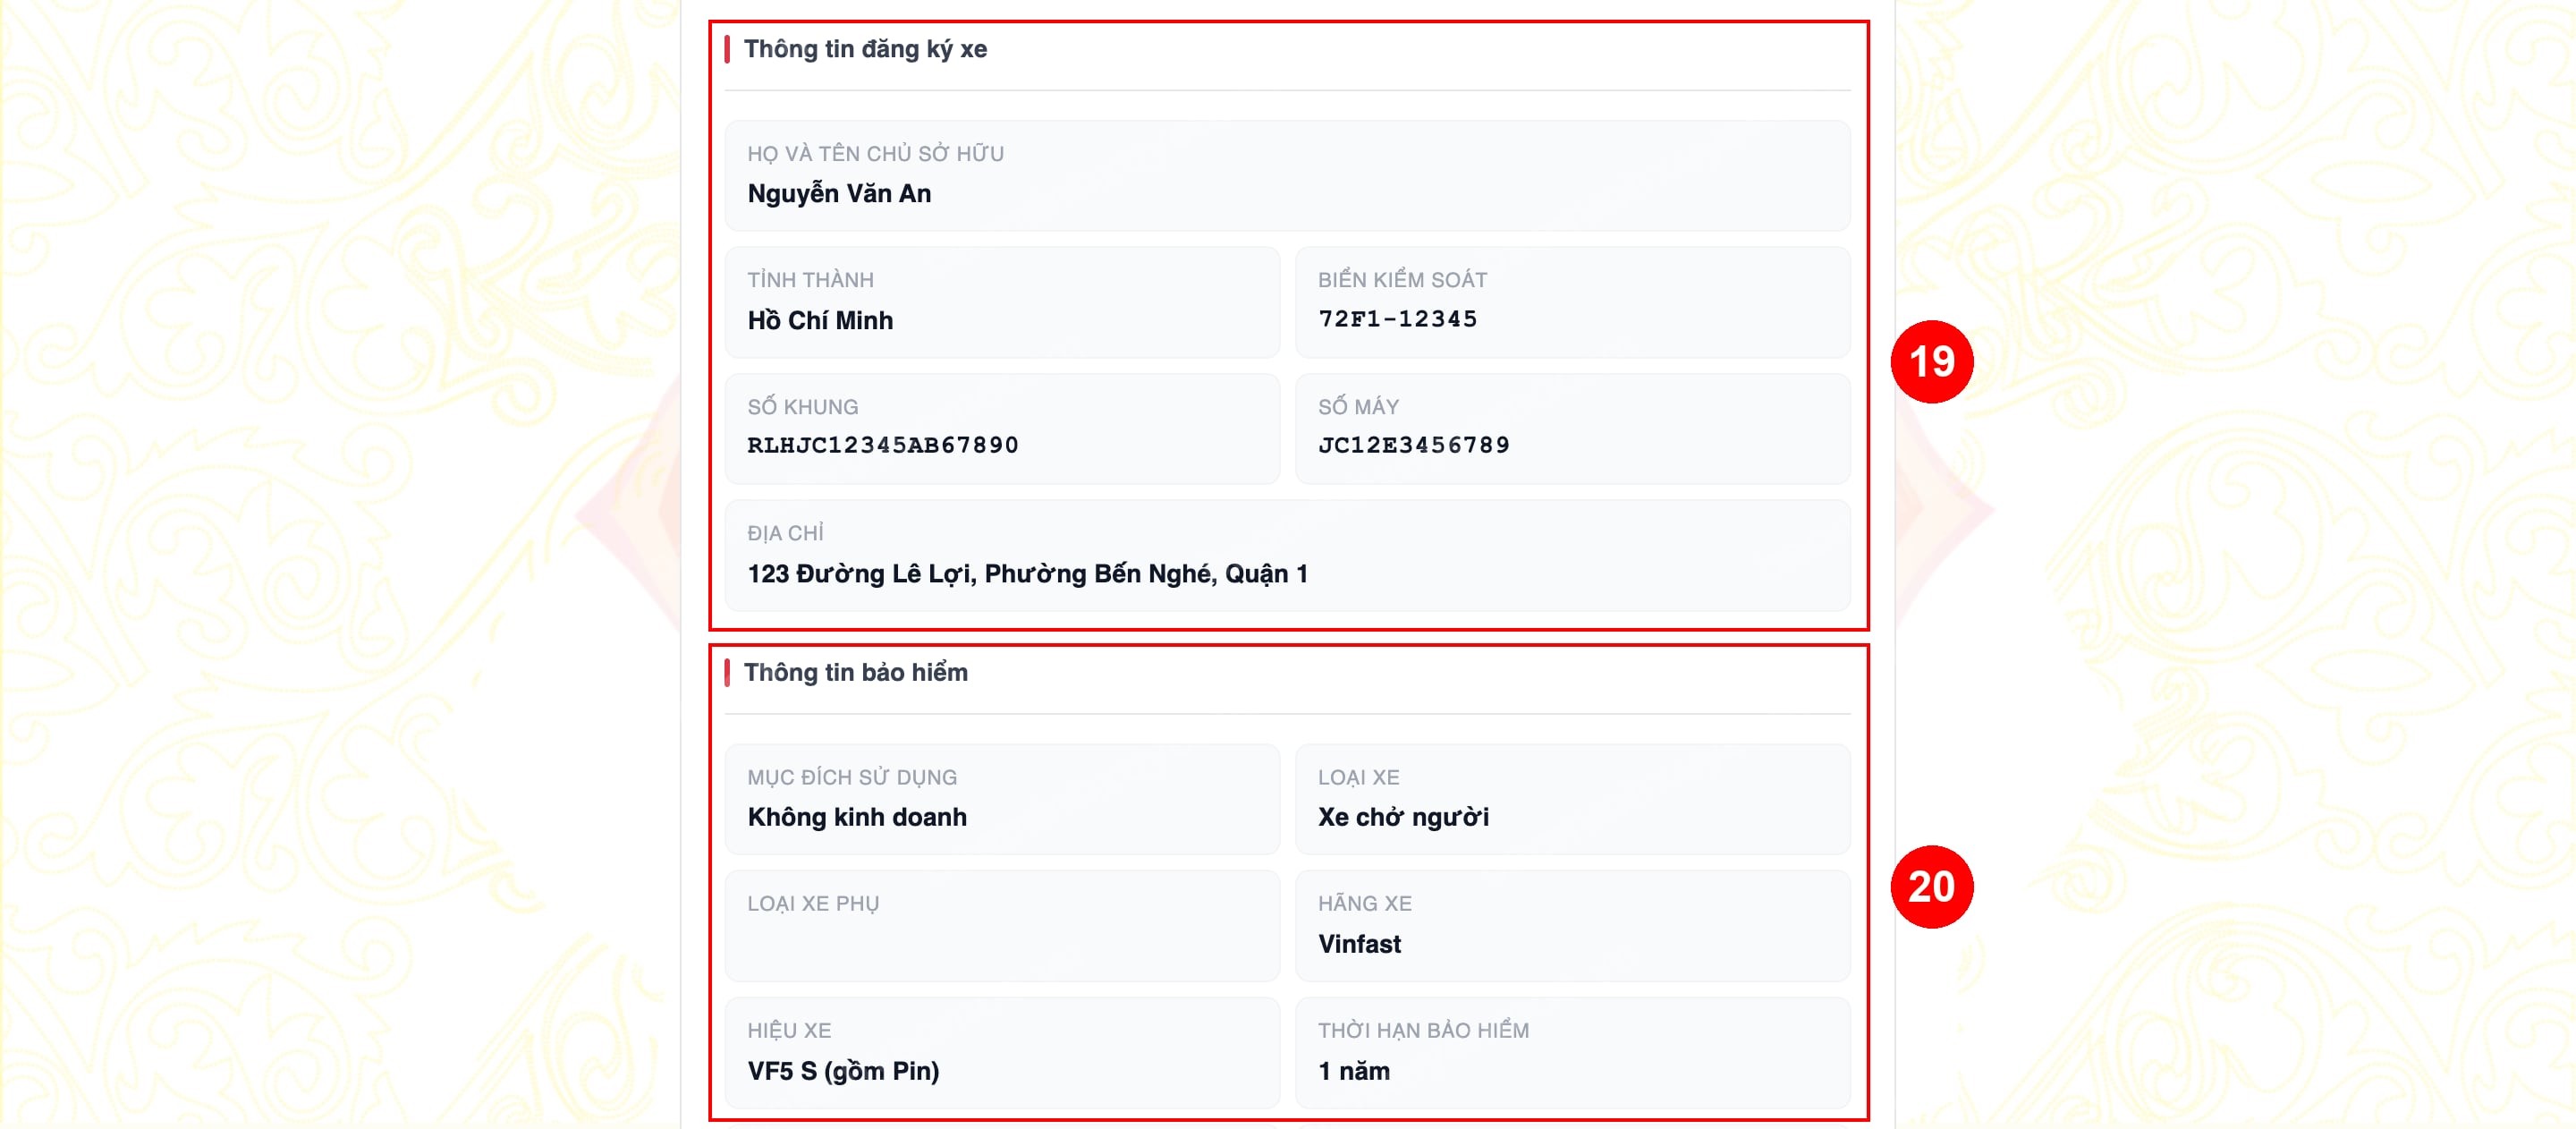Open the Loại xe field
The image size is (2576, 1129).
point(1572,799)
